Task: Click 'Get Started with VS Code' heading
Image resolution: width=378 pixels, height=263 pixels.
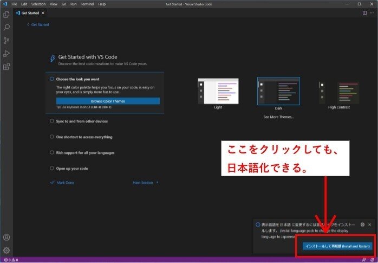Action: (x=88, y=57)
